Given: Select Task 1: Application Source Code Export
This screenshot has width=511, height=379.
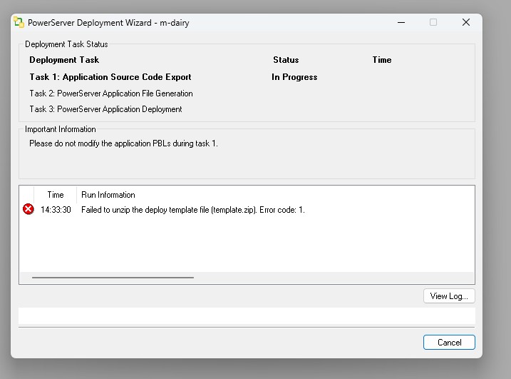Looking at the screenshot, I should [110, 77].
